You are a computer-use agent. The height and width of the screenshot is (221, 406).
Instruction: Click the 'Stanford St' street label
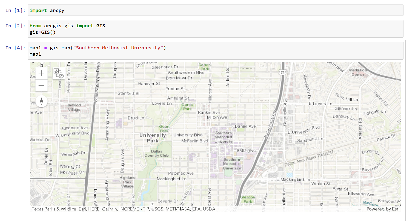click(129, 93)
